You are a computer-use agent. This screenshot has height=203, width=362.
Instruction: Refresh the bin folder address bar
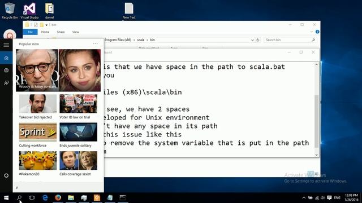pyautogui.click(x=258, y=40)
